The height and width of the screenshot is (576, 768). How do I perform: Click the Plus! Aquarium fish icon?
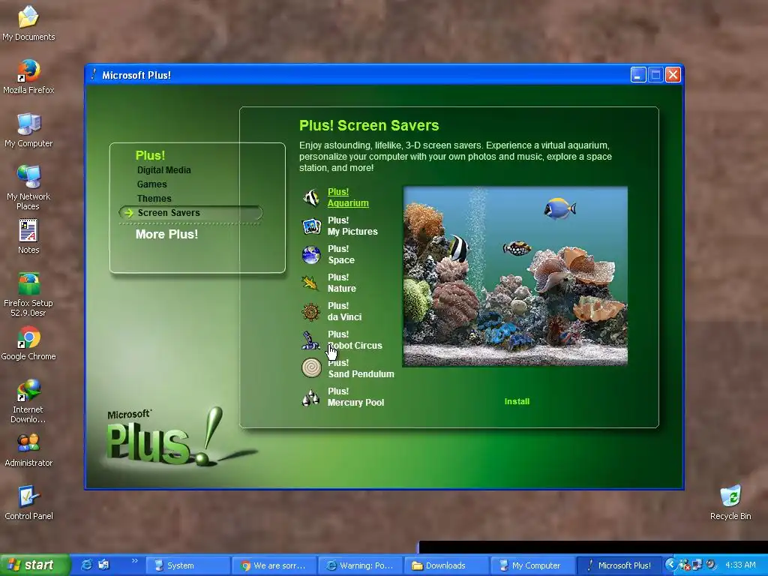click(311, 197)
